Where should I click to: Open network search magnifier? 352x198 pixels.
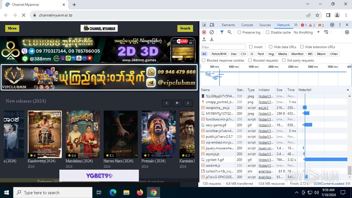[x=230, y=32]
